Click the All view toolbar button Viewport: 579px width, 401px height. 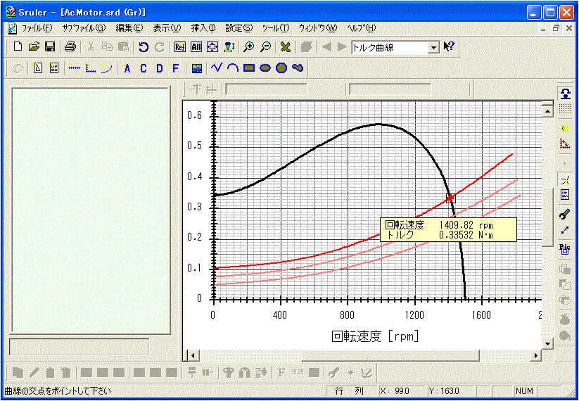coord(196,47)
